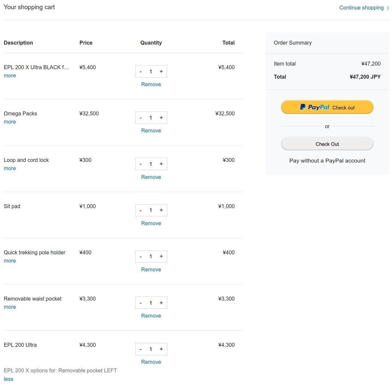Expand more info for Removable waist pocket

[10, 307]
